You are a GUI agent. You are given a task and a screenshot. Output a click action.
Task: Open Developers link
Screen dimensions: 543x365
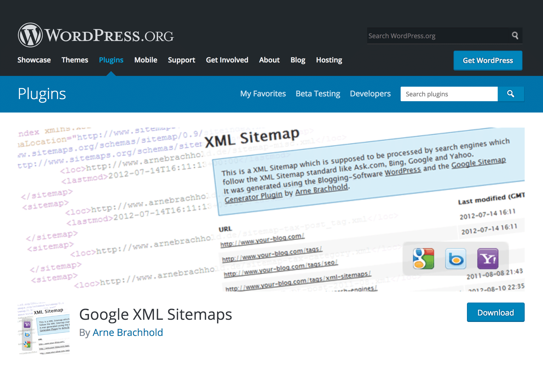(x=370, y=94)
